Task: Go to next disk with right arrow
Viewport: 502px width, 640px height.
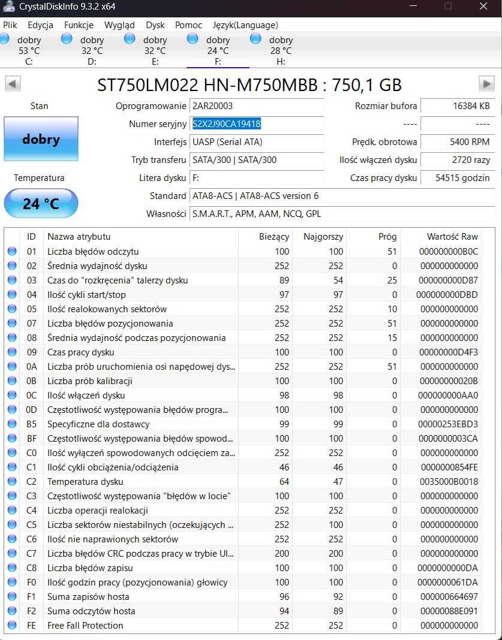Action: 486,84
